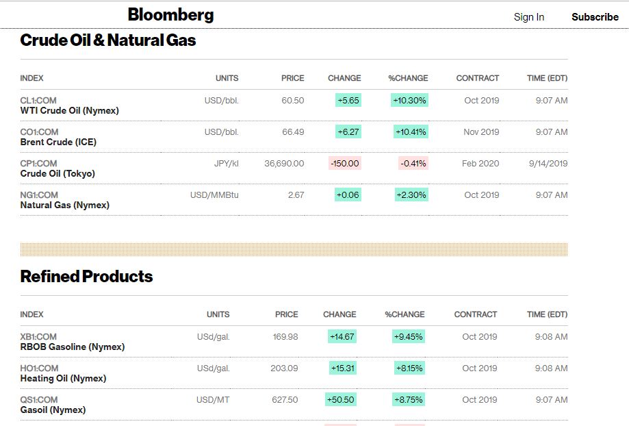The width and height of the screenshot is (629, 426).
Task: Click the Brent +6.27 change value
Action: click(x=348, y=132)
